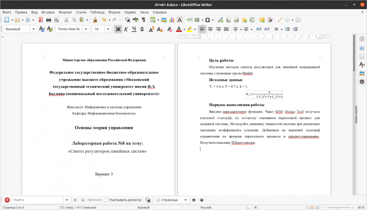Enable the "Учитывать регистр" checkbox
Screen dimensions: 367x210
click(x=106, y=200)
